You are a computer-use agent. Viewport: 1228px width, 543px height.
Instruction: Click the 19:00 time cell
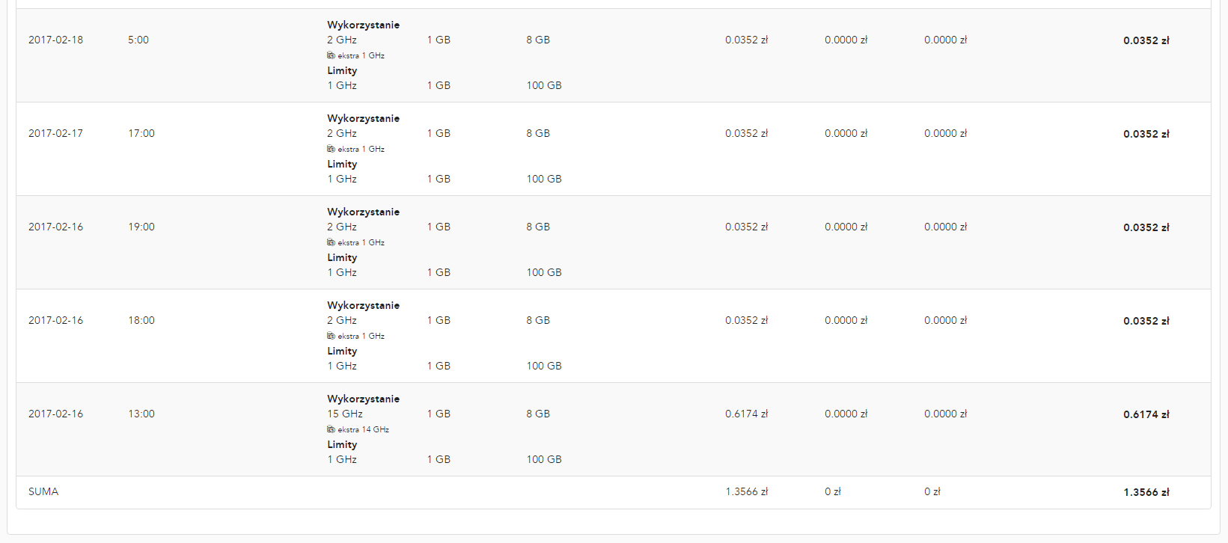tap(141, 227)
